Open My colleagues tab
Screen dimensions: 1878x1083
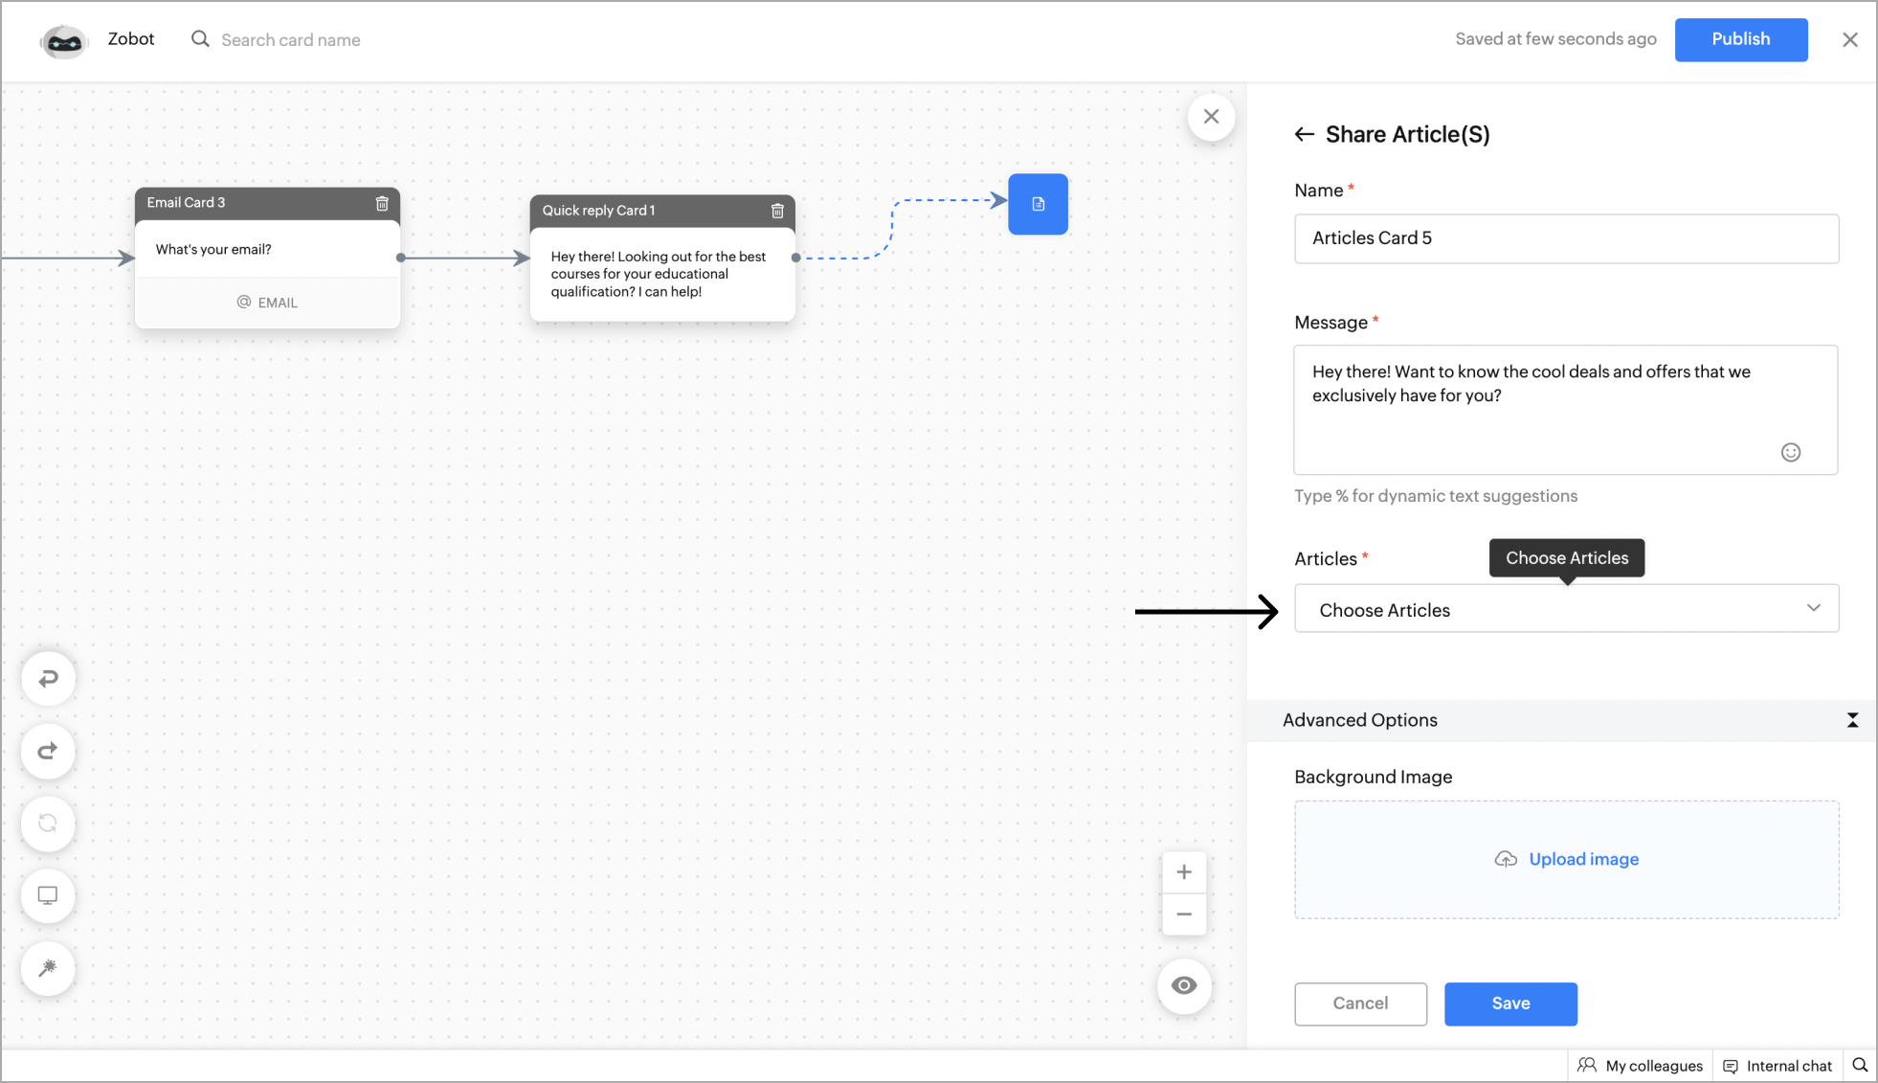point(1641,1066)
